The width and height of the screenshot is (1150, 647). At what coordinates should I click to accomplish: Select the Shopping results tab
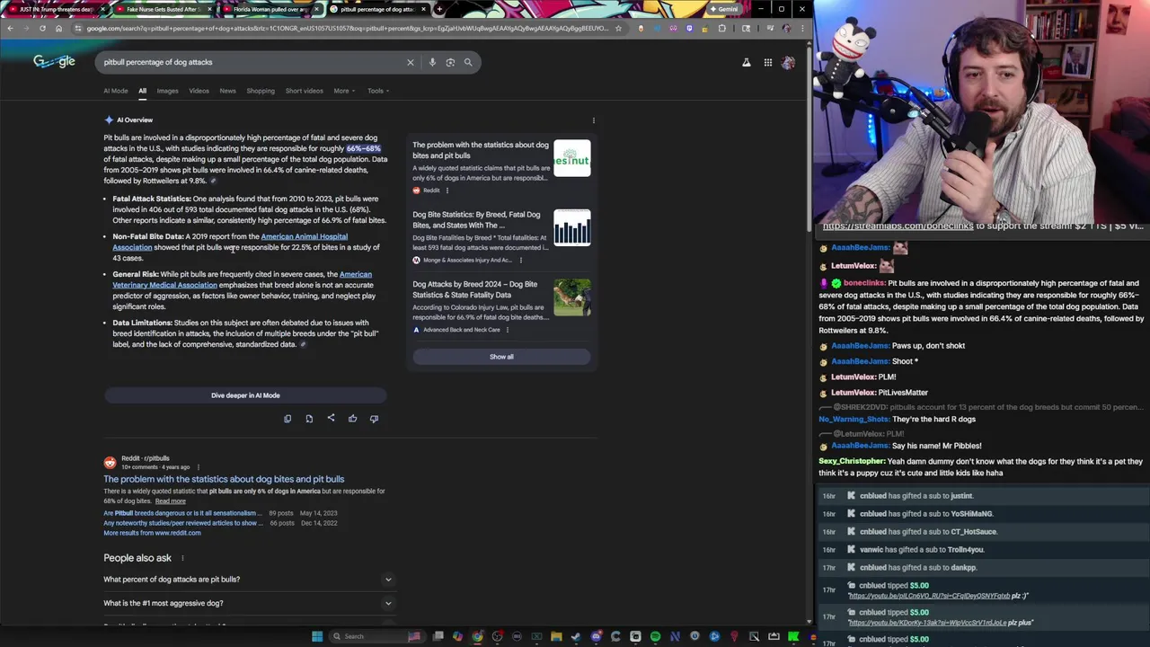click(x=261, y=91)
